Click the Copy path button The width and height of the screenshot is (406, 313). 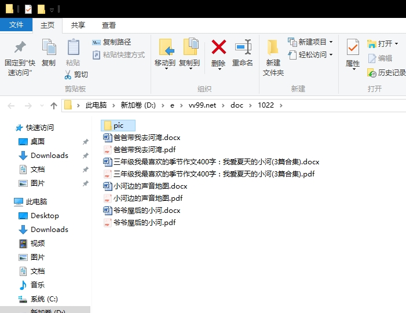[x=112, y=42]
